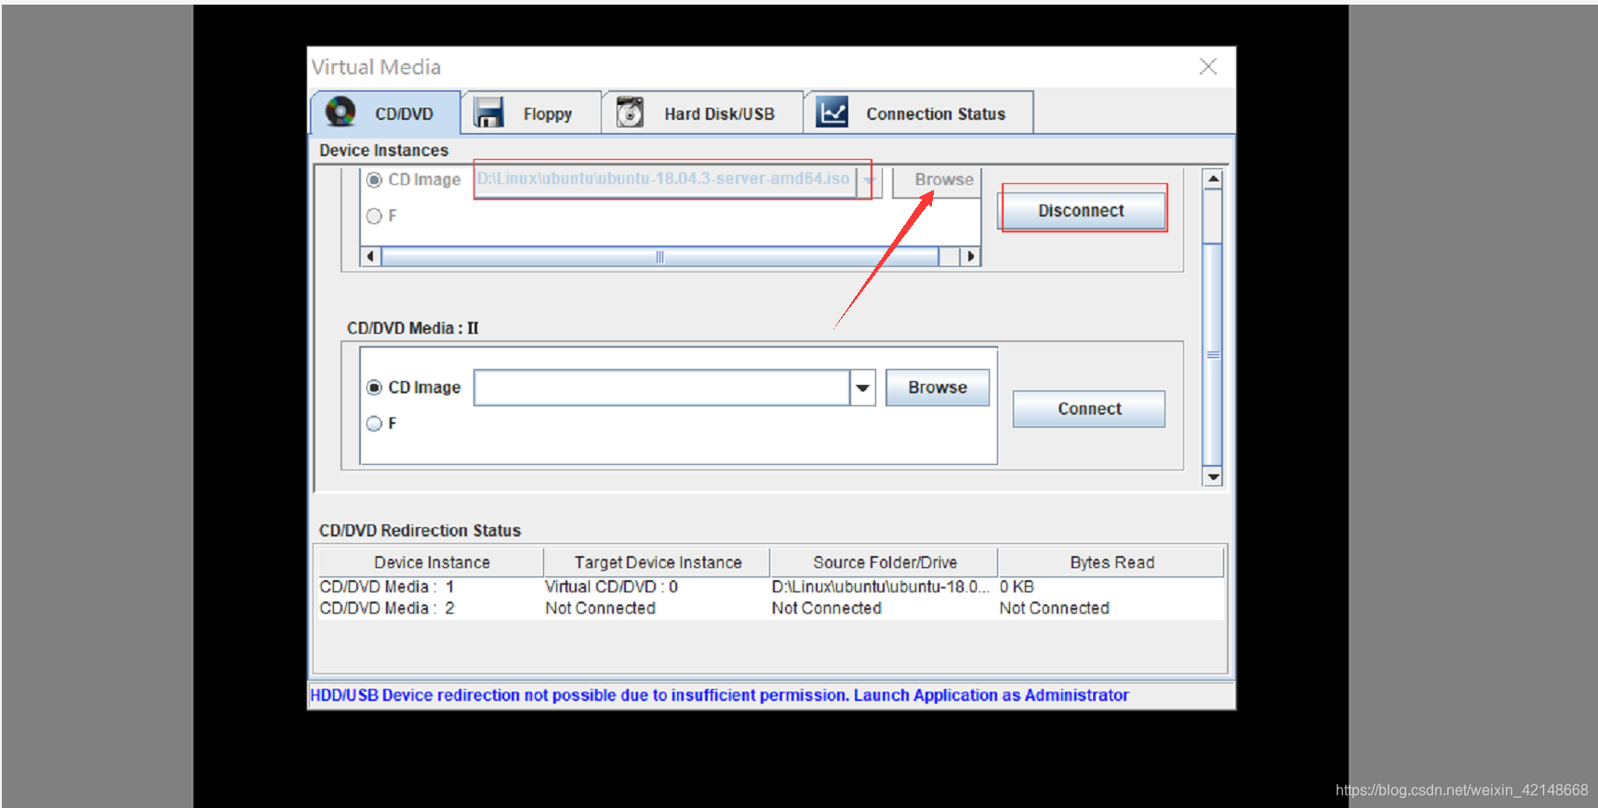Select F drive radio for Media I

(x=374, y=216)
